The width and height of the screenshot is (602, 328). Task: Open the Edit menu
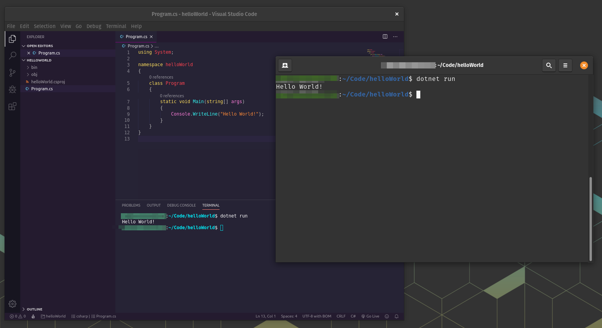[x=25, y=26]
